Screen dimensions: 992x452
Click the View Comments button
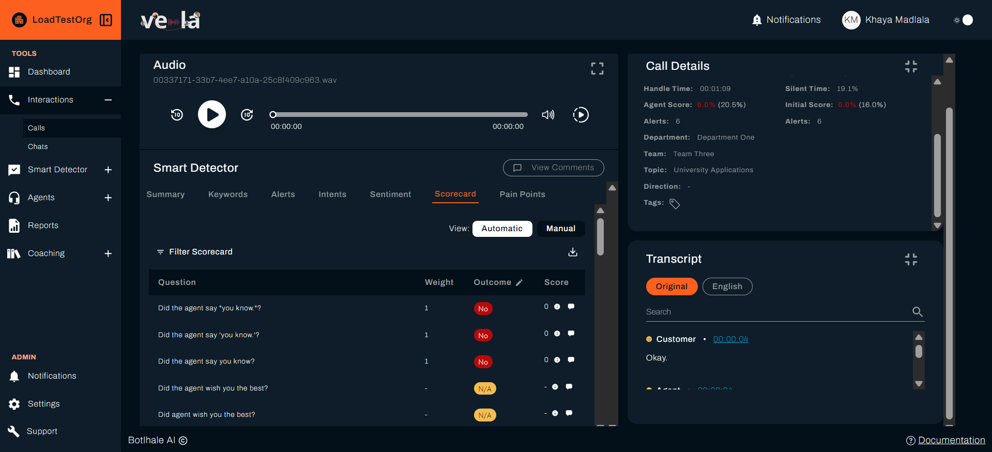pos(553,168)
